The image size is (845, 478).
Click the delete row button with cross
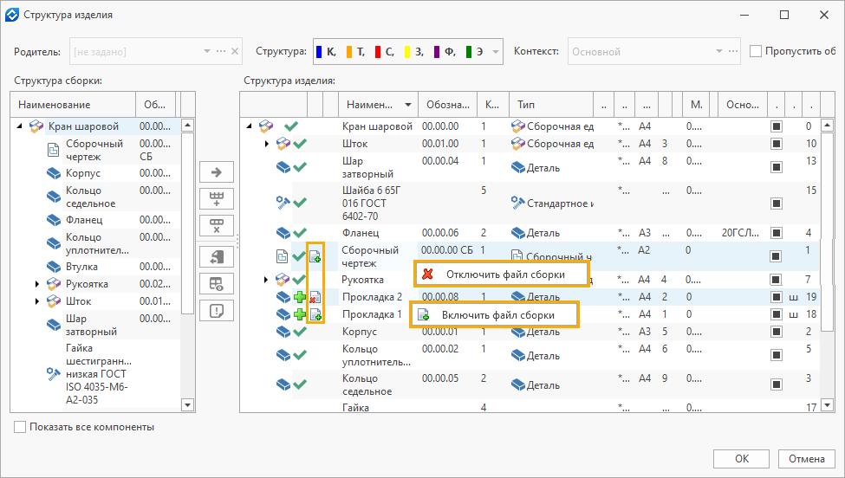pyautogui.click(x=217, y=227)
